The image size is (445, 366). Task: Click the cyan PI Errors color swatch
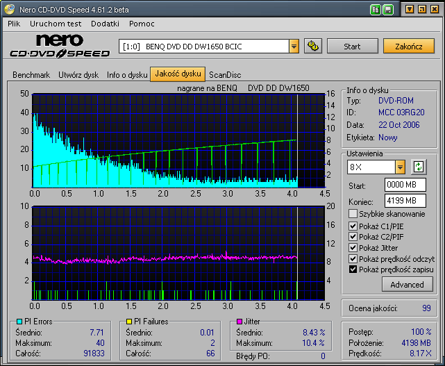pyautogui.click(x=19, y=322)
